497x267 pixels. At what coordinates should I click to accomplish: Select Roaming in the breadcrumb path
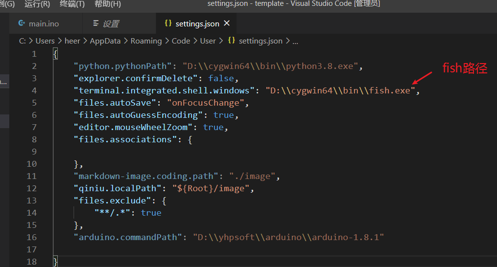coord(146,41)
